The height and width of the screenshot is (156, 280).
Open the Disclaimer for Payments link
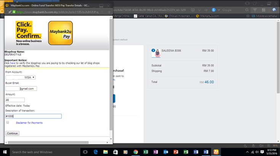29,123
